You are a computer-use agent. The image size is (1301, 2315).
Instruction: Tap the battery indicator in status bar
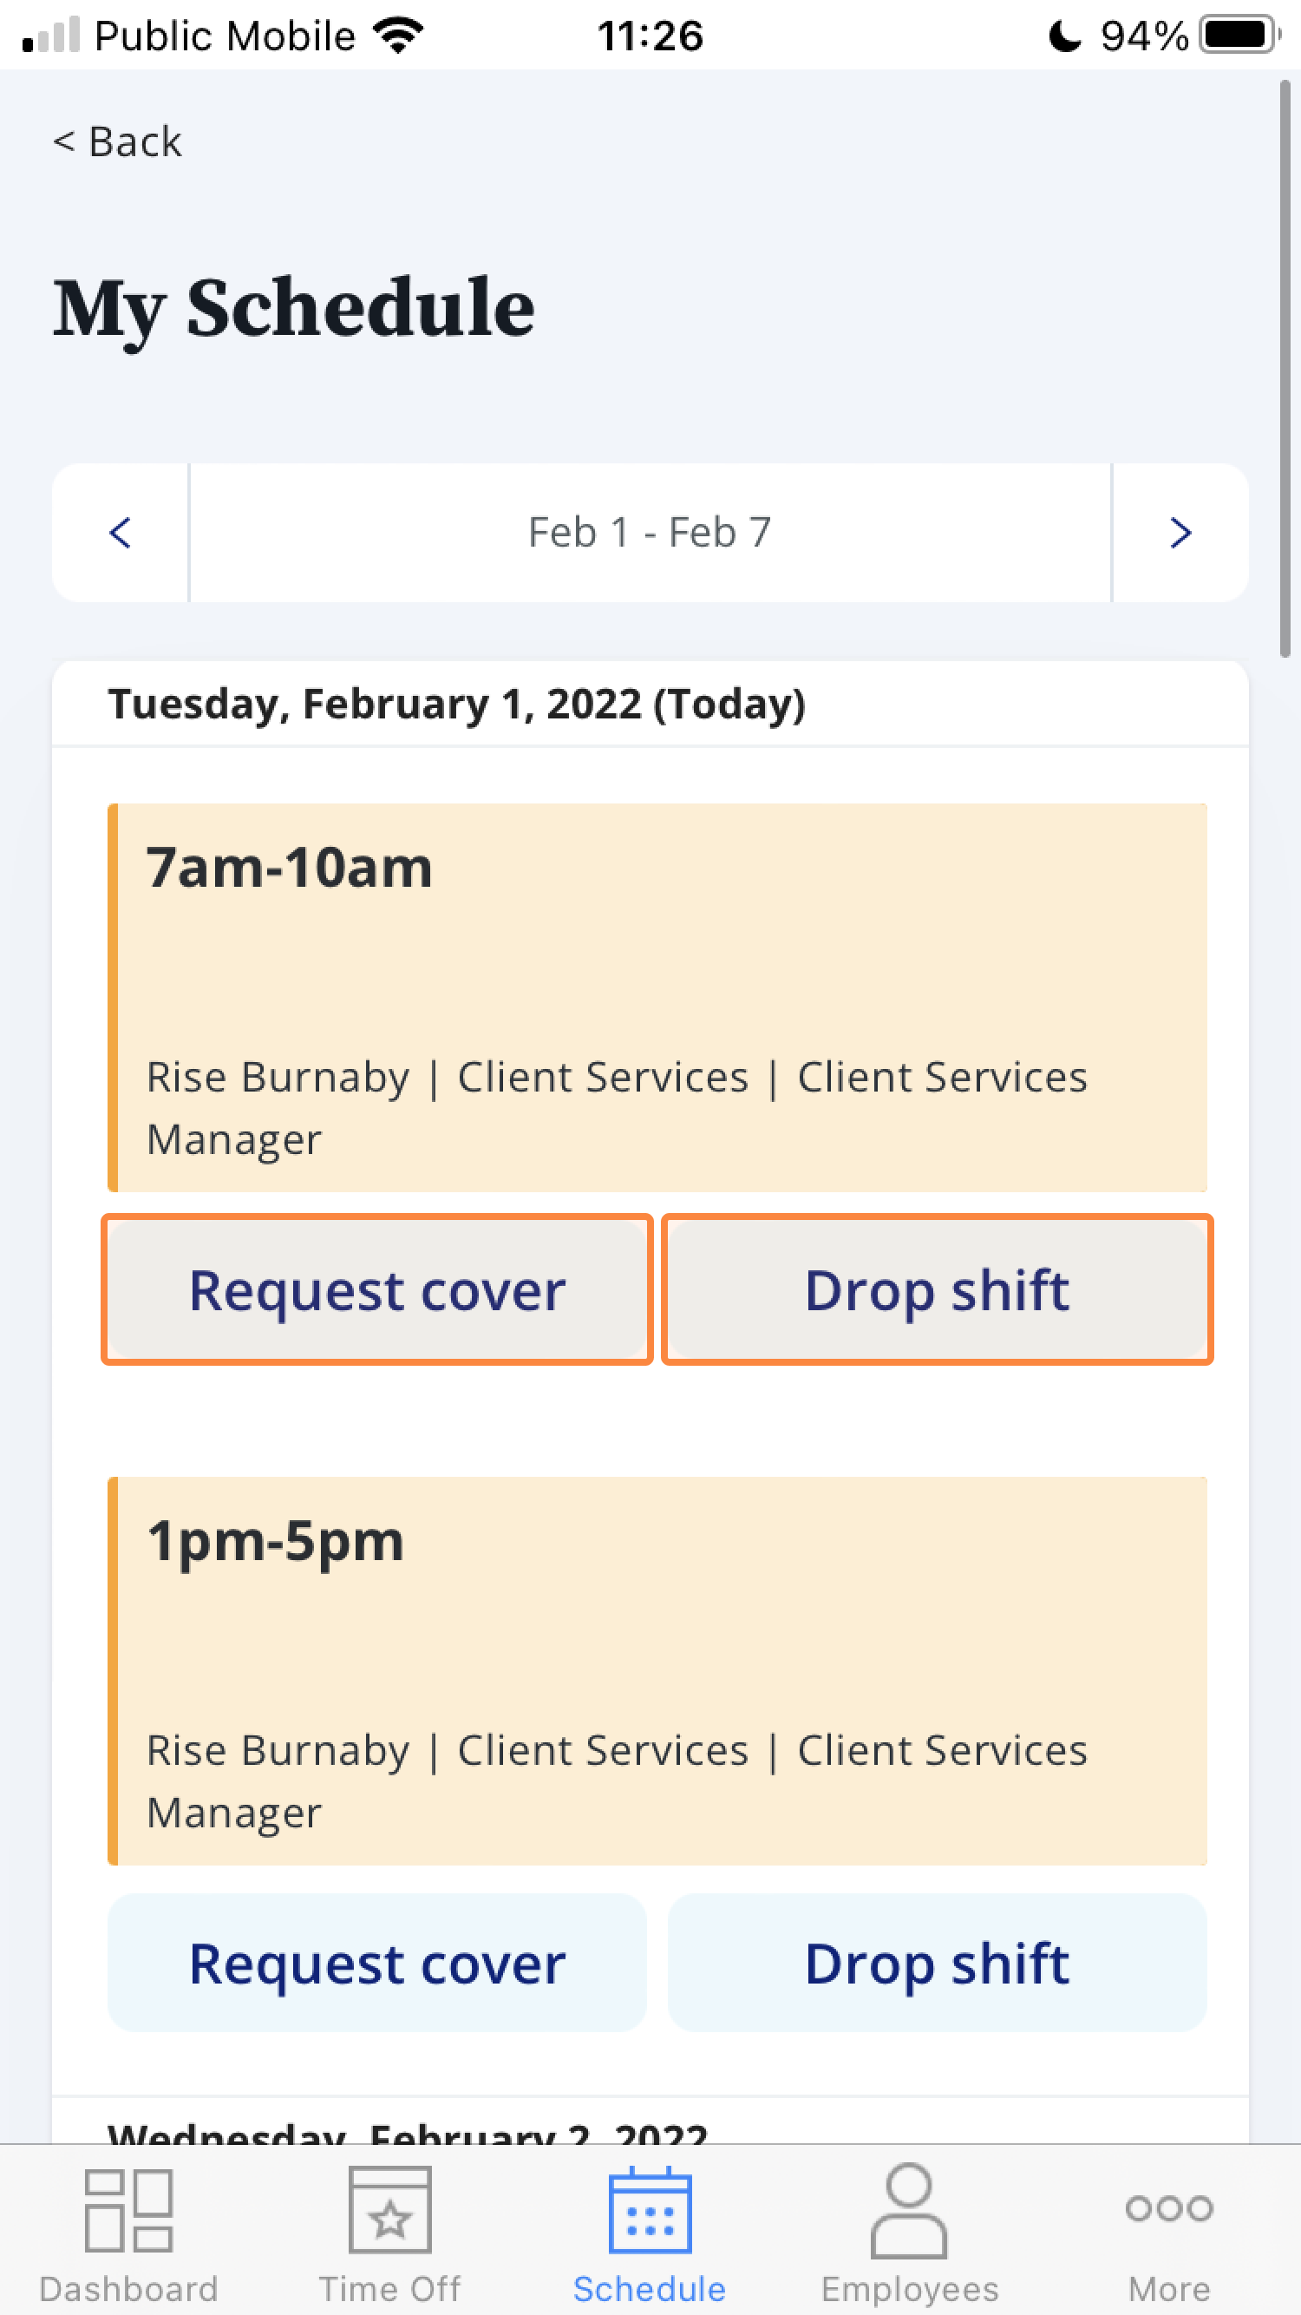click(1241, 36)
